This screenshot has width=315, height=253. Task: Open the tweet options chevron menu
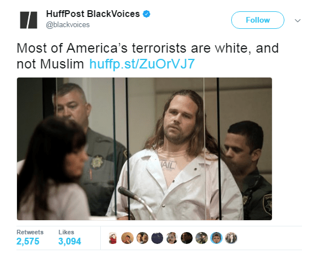(x=297, y=20)
